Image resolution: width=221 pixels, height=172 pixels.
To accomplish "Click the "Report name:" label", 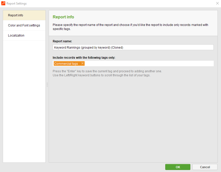I will [62, 41].
